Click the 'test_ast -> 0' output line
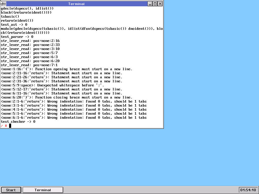This screenshot has height=194, width=259. 14,25
